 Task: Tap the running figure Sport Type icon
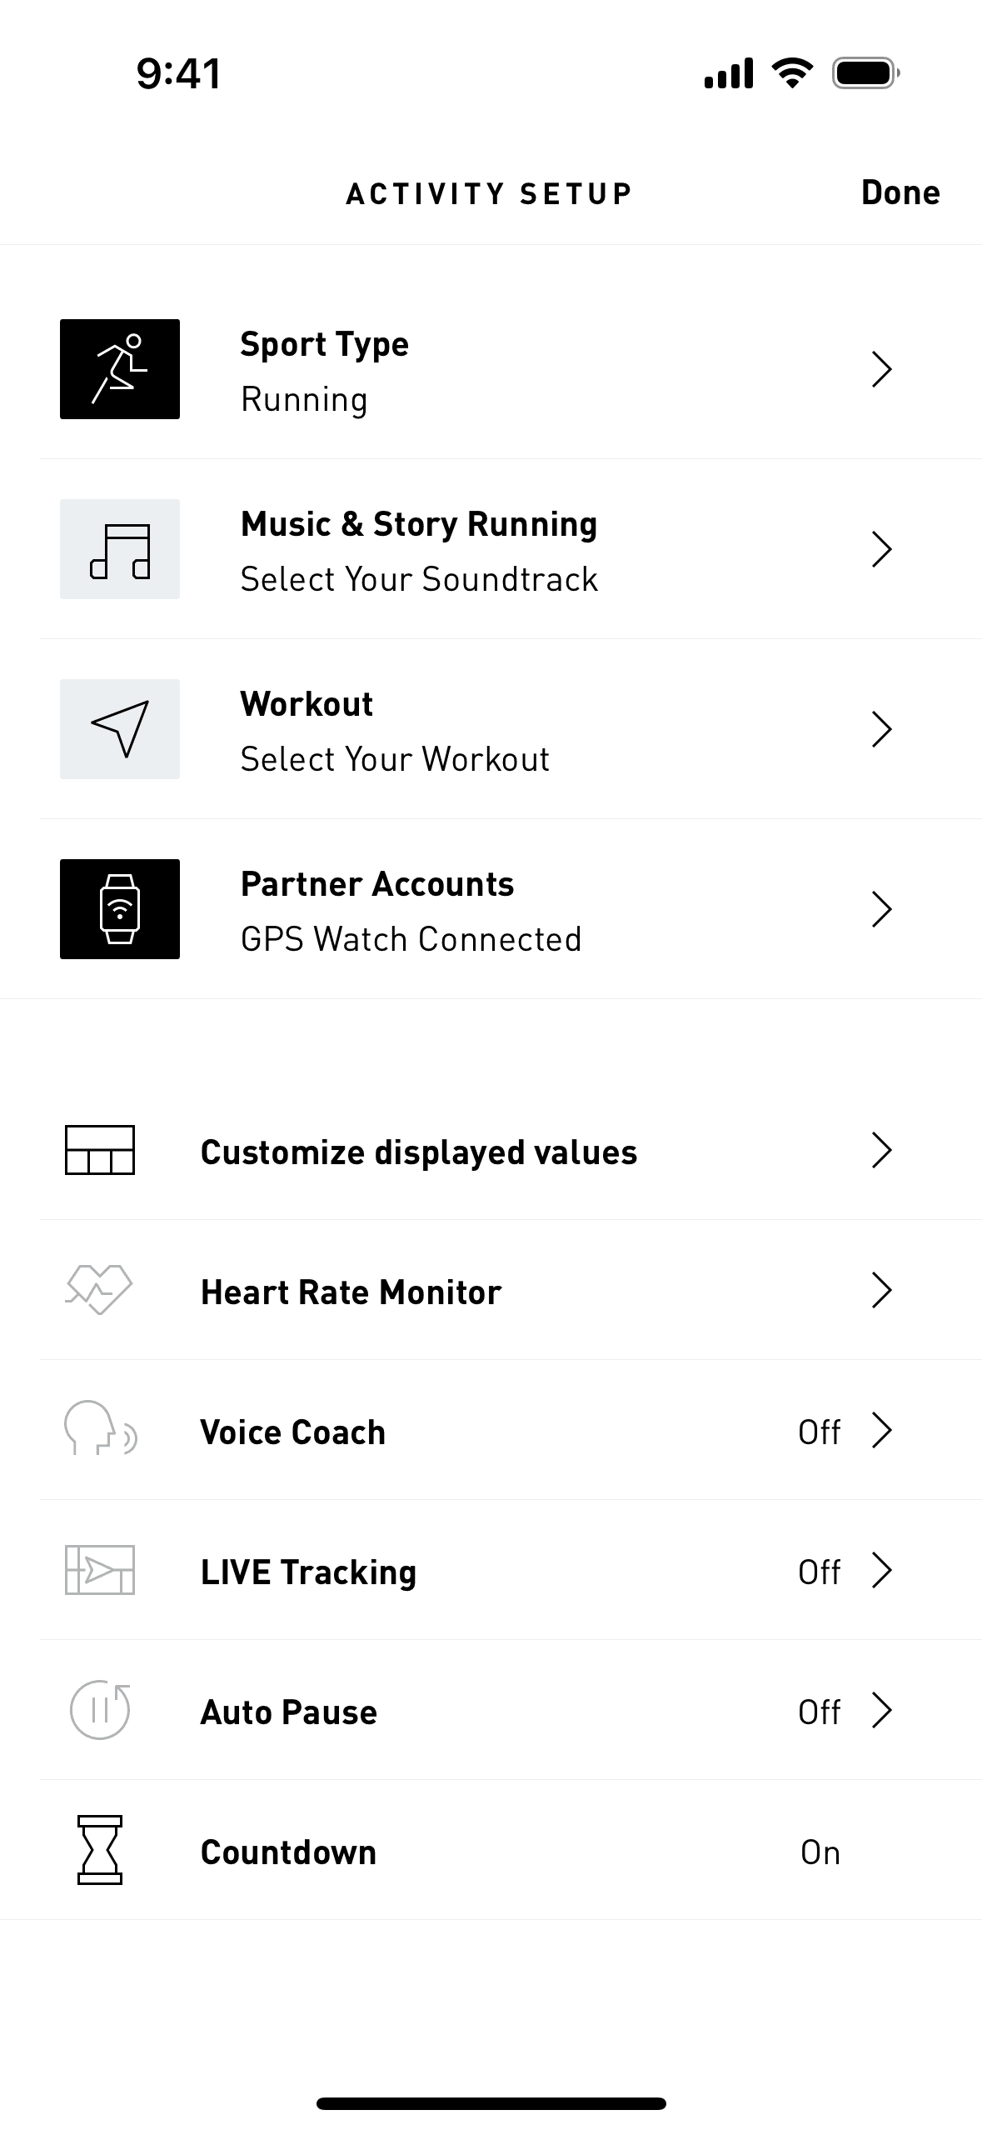[x=120, y=369]
